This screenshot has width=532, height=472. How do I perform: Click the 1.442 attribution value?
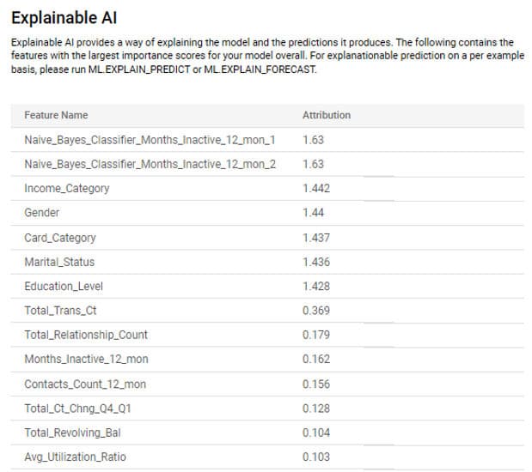point(316,189)
